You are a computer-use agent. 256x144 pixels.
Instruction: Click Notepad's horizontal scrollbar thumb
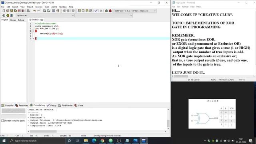click(181, 76)
